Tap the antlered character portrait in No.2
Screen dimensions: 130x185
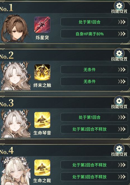(x=15, y=76)
